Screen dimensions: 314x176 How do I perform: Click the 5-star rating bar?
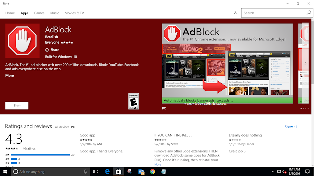coord(40,155)
